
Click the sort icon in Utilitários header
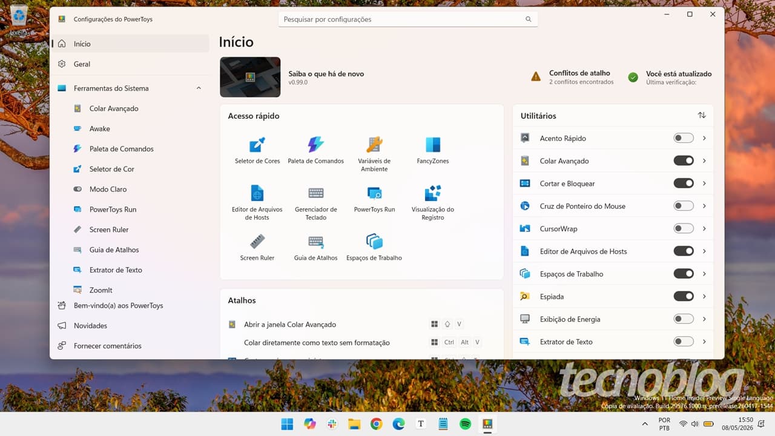pos(702,115)
